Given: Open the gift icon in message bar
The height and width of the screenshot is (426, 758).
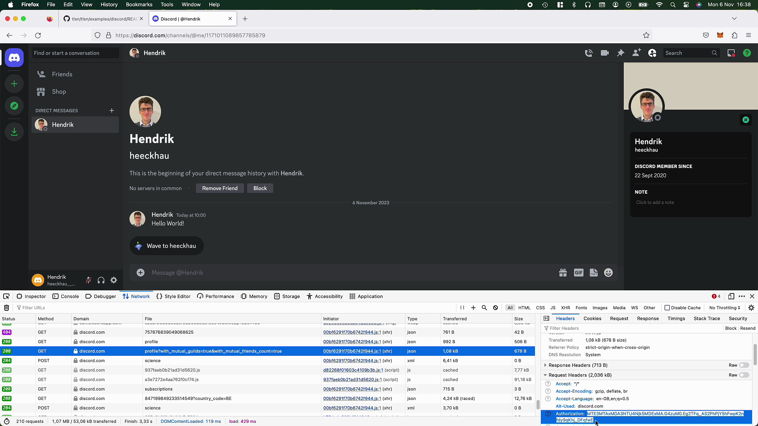Looking at the screenshot, I should [563, 272].
